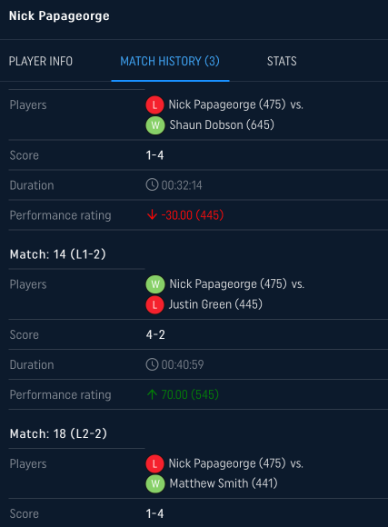
Task: Open Shaun Dobson (645) player link
Action: click(x=222, y=125)
